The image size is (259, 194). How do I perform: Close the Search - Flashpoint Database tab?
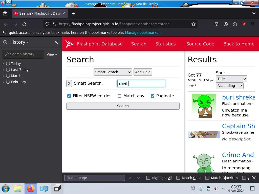[64, 14]
